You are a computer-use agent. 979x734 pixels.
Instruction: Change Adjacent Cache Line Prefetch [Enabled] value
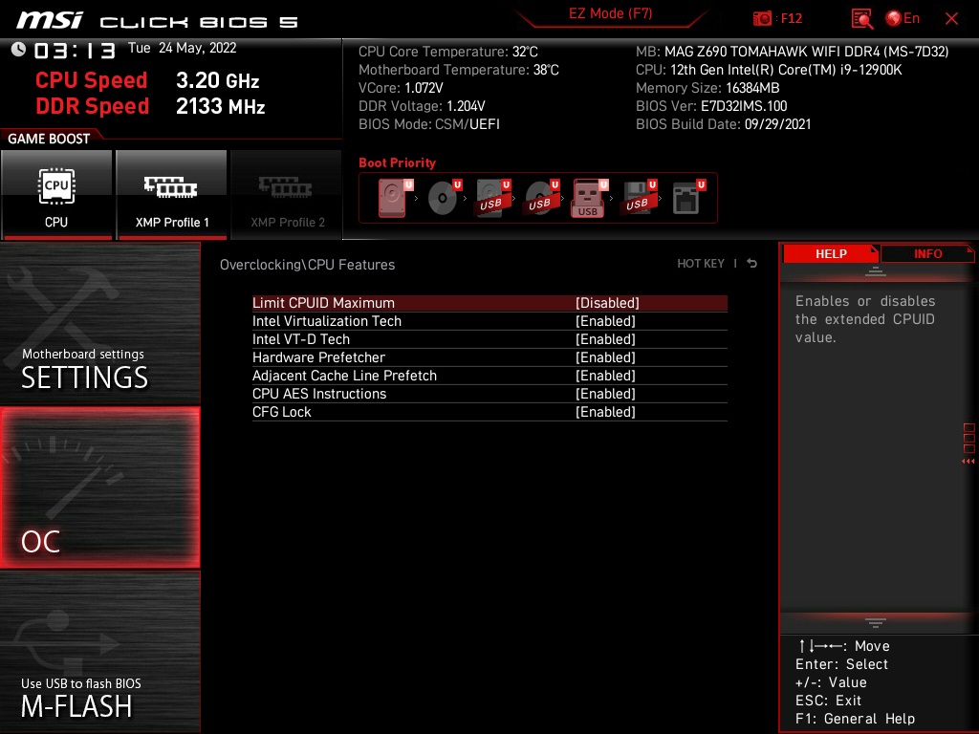[605, 375]
